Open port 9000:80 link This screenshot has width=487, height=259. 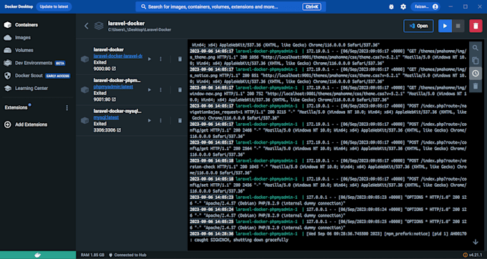click(x=105, y=69)
